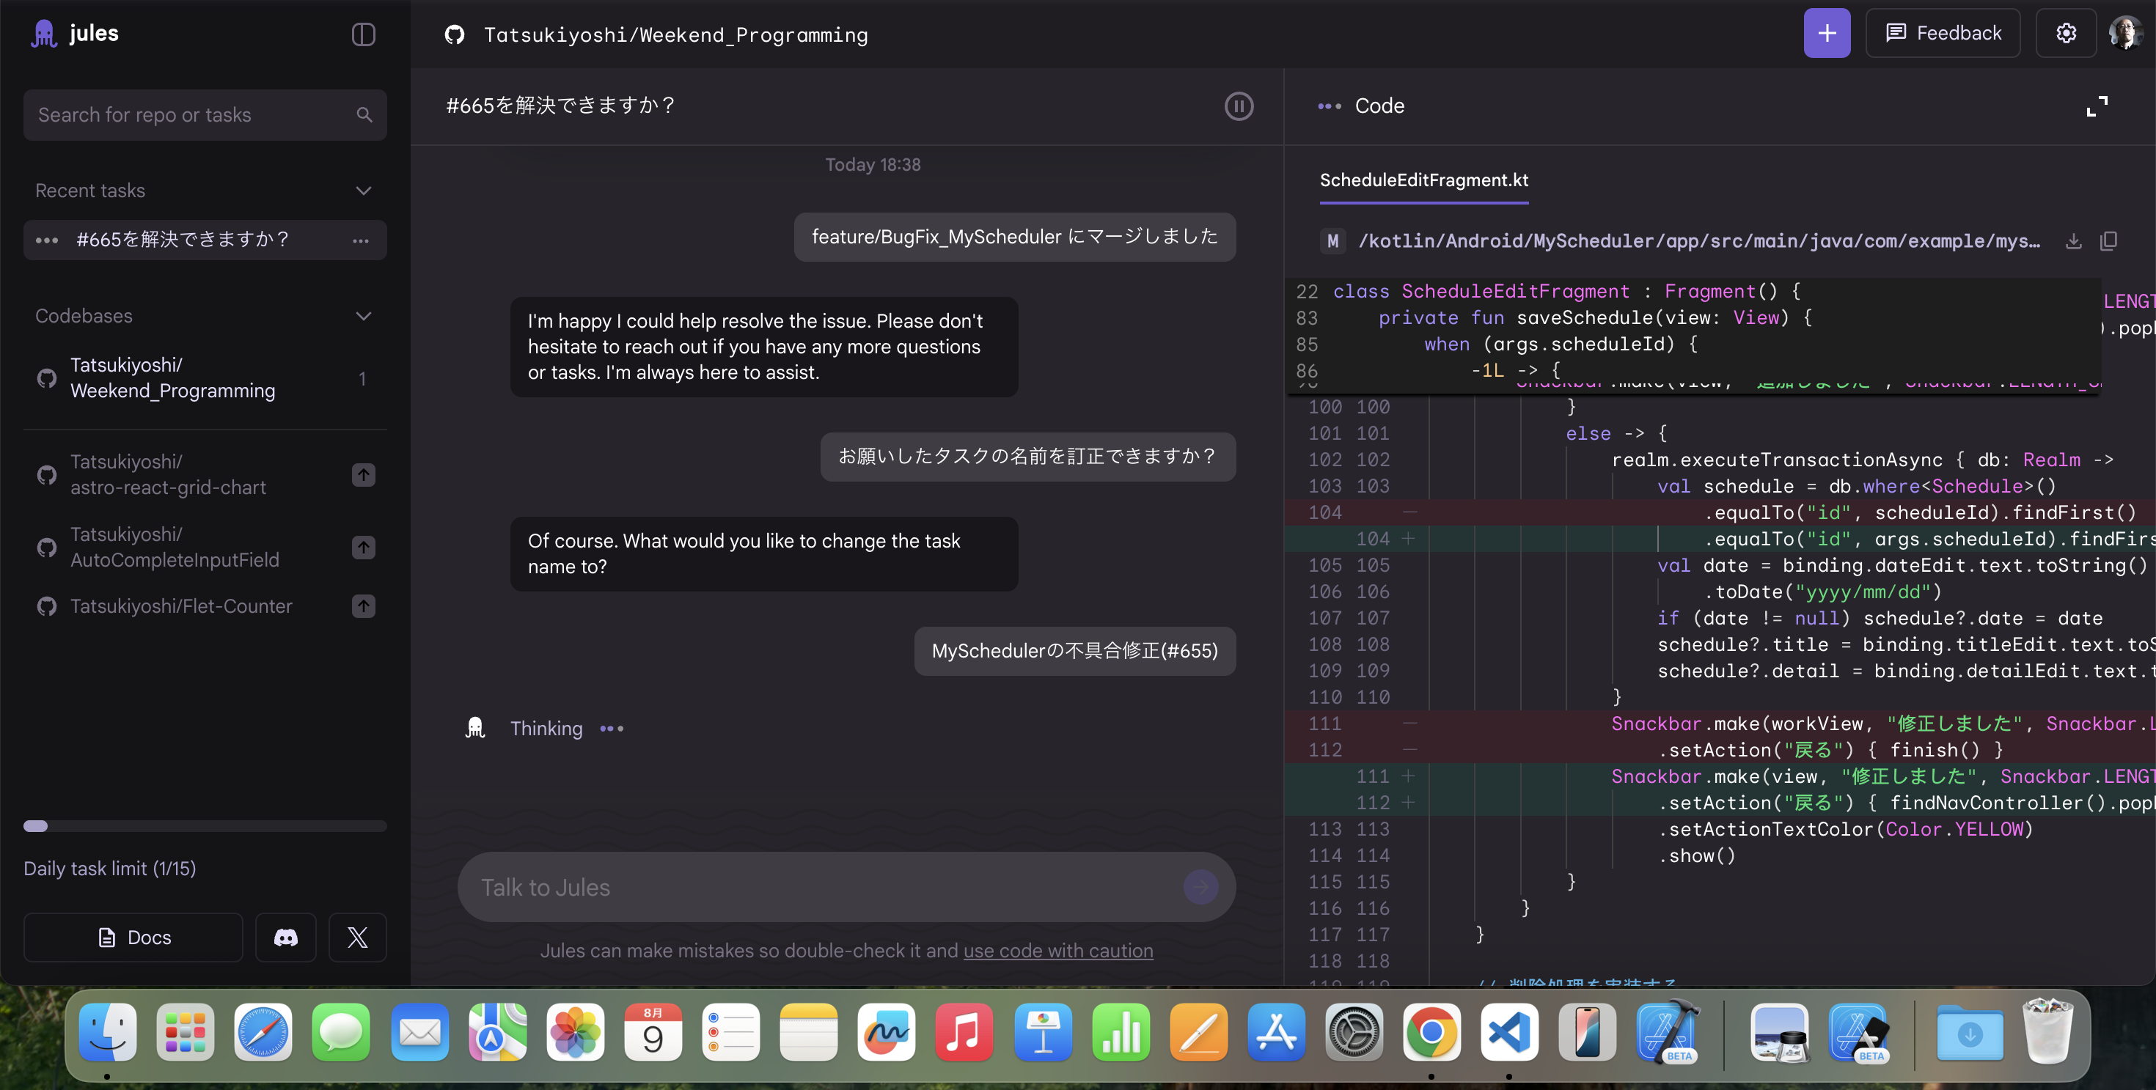Open the Docs button
Screen dimensions: 2156x1090
pyautogui.click(x=133, y=938)
